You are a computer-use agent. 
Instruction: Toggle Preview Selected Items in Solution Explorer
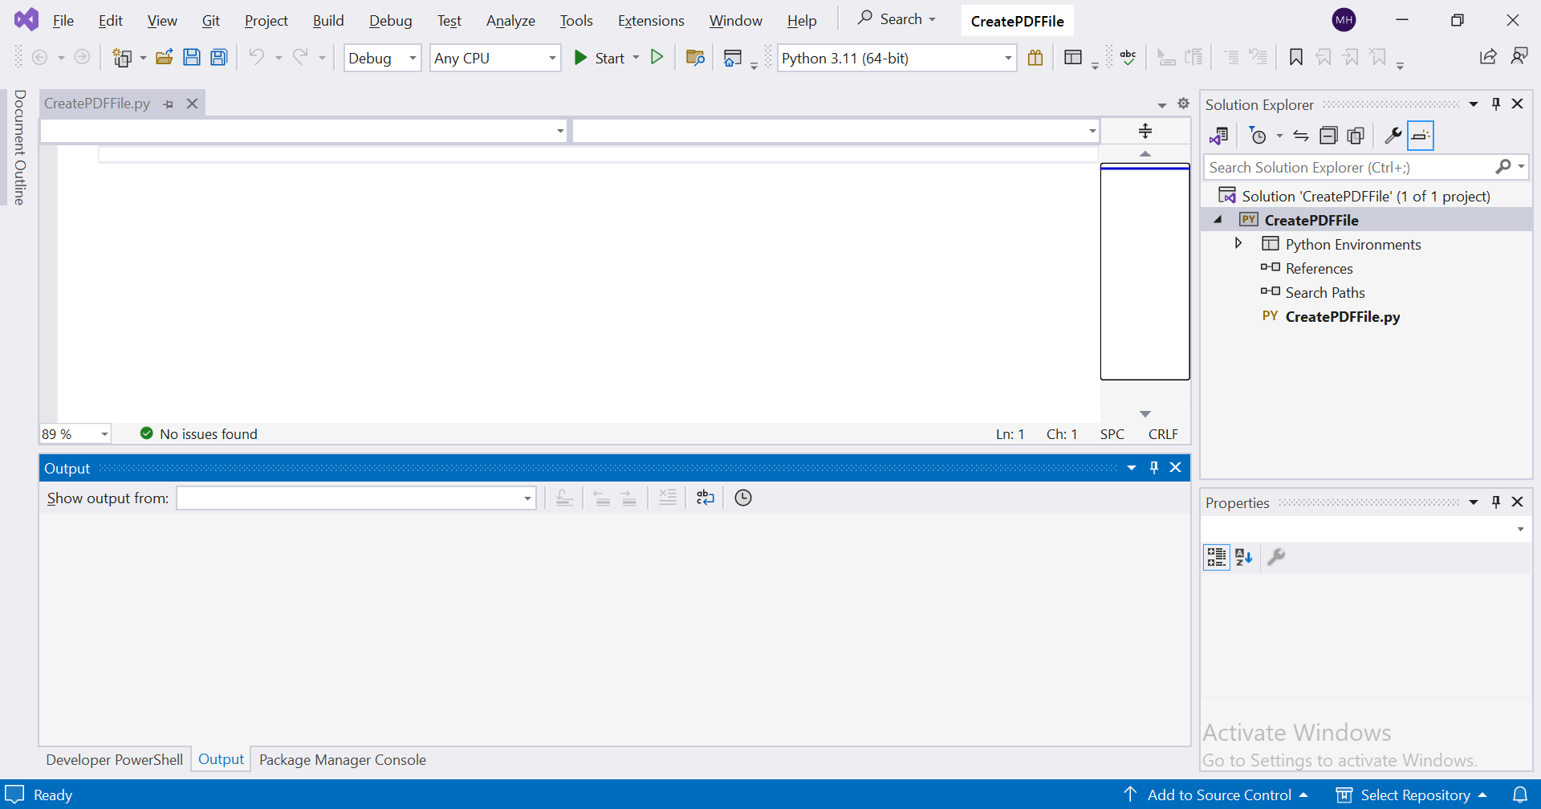click(x=1420, y=136)
